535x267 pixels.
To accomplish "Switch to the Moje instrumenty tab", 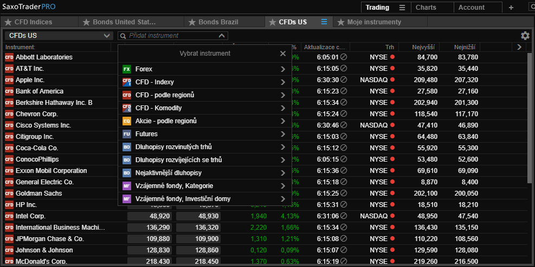I will click(x=380, y=22).
